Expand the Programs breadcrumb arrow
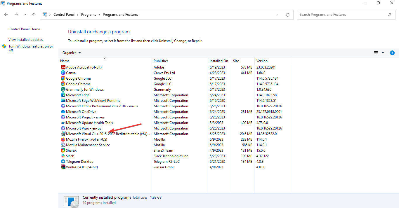Viewport: 399px width, 208px height. click(100, 15)
